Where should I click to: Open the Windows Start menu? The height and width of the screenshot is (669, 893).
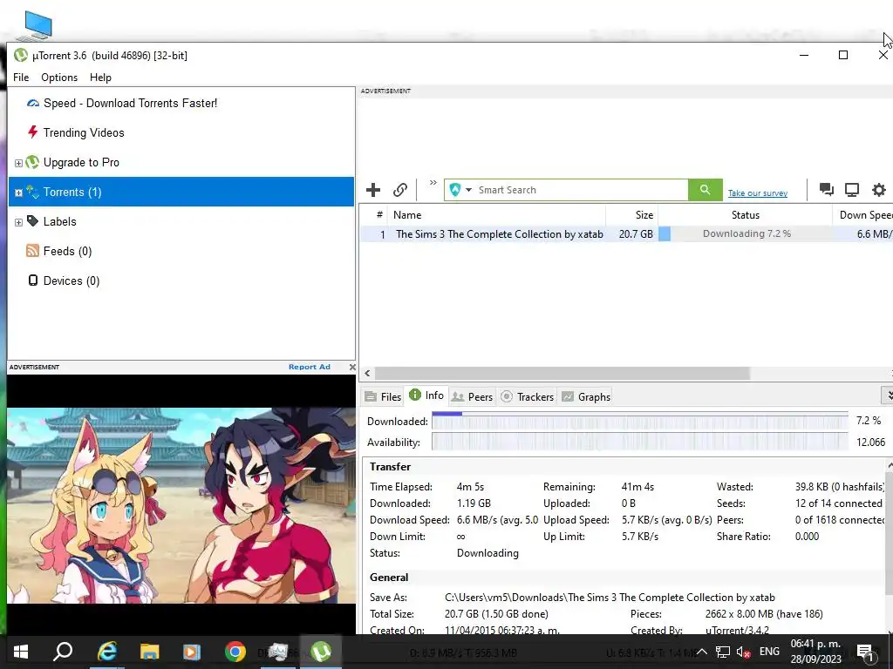[21, 652]
